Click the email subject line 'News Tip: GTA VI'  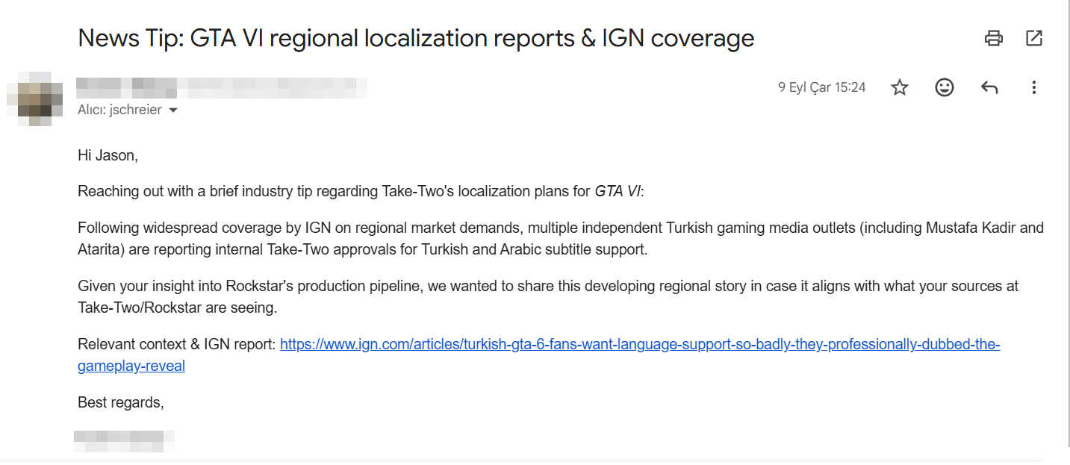tap(416, 38)
